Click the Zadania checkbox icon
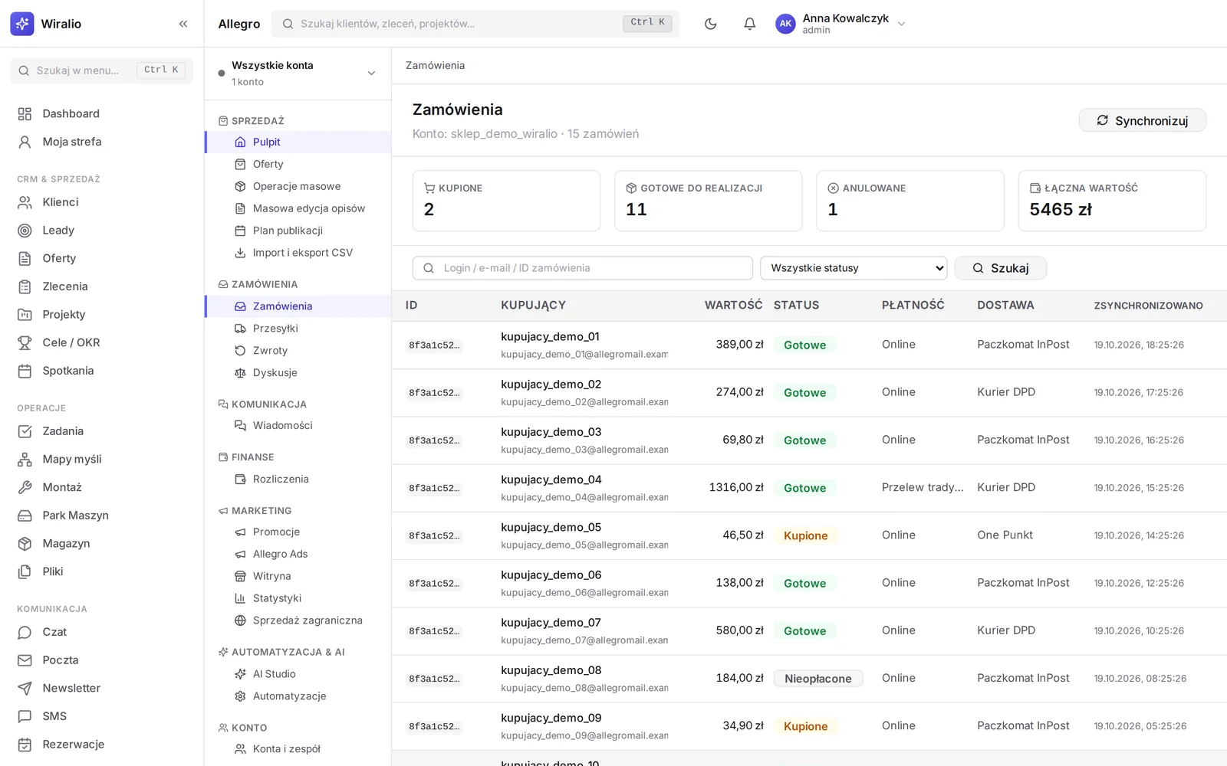Viewport: 1227px width, 766px height. [x=25, y=431]
